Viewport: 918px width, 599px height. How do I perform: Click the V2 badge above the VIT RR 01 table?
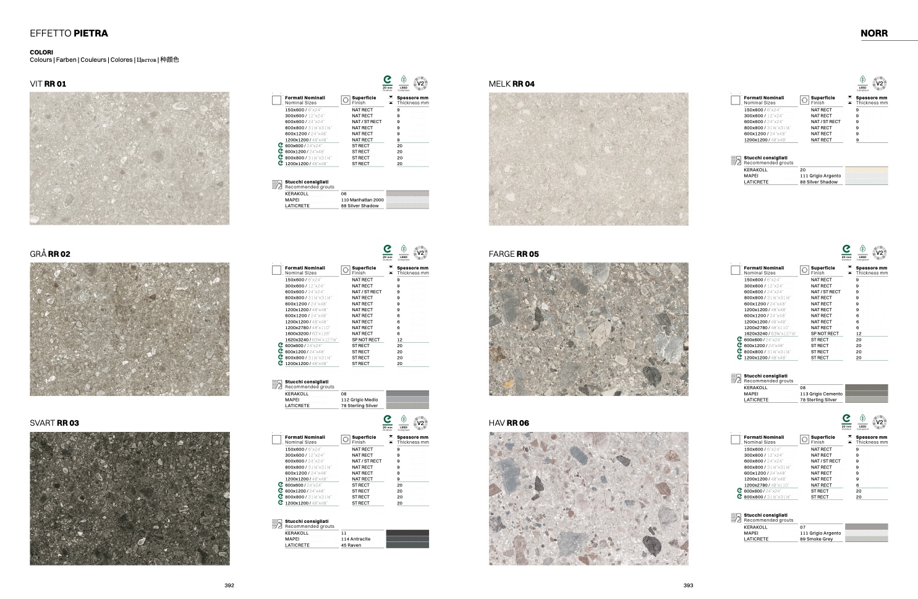tap(420, 84)
